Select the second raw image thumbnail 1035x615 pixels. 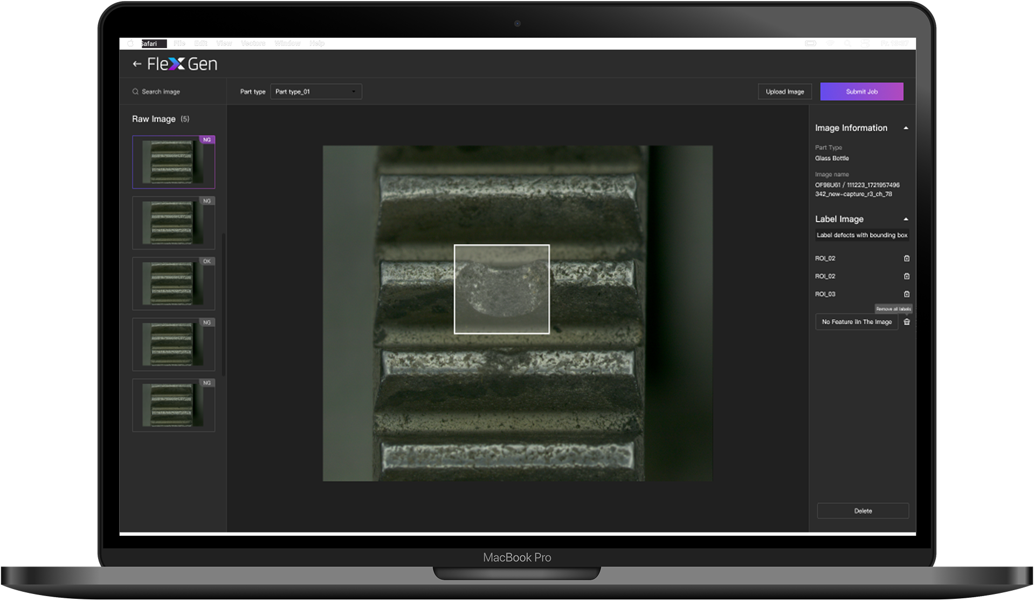[x=174, y=223]
